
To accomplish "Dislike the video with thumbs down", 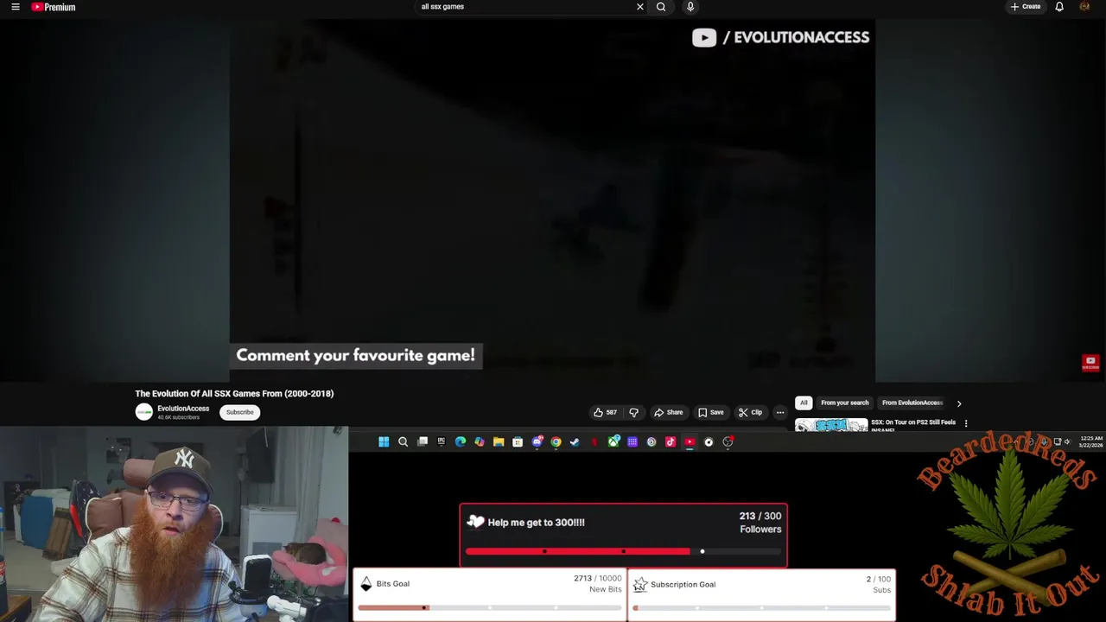I will [633, 412].
